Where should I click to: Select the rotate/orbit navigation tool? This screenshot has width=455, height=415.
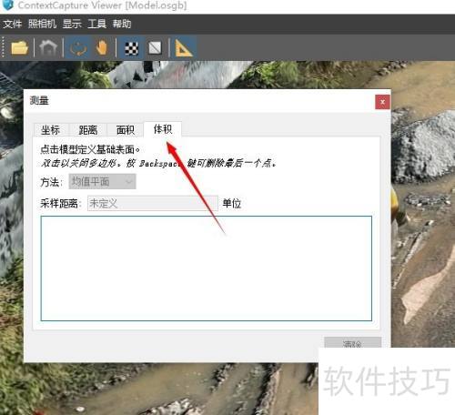78,48
